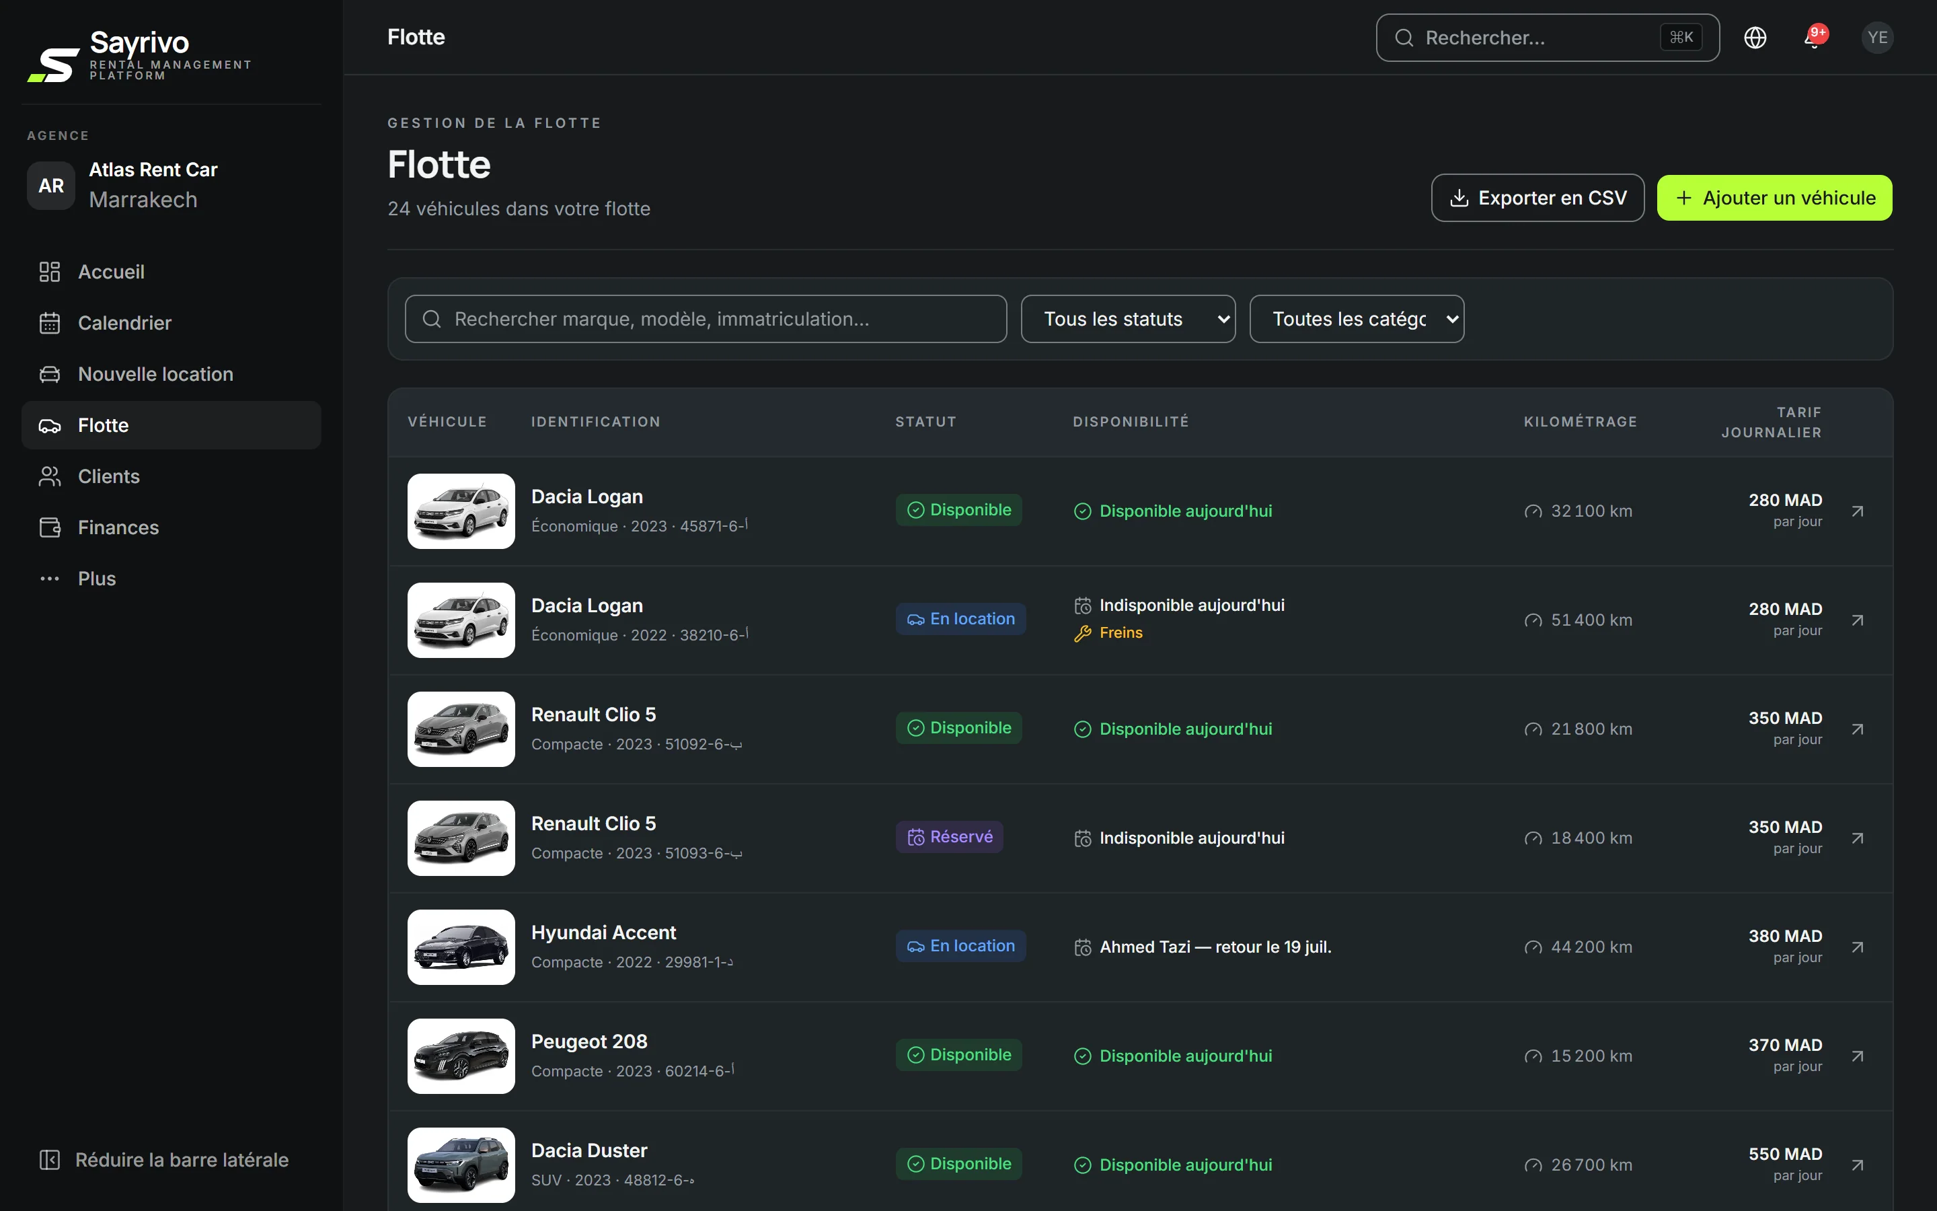
Task: Click En location badge on Hyundai Accent
Action: click(960, 946)
